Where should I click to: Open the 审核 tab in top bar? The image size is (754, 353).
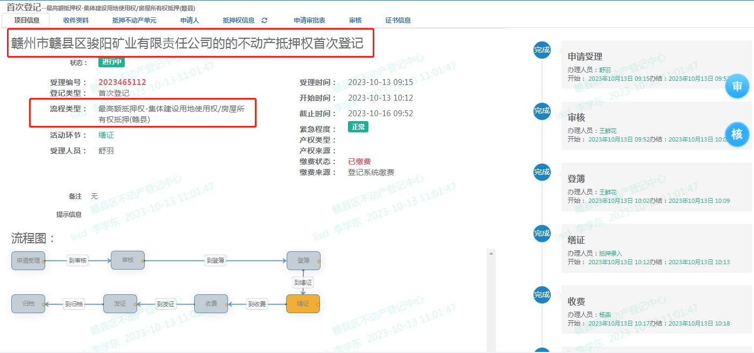tap(355, 20)
